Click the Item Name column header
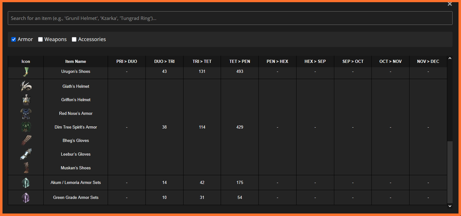This screenshot has height=216, width=461. pyautogui.click(x=76, y=61)
